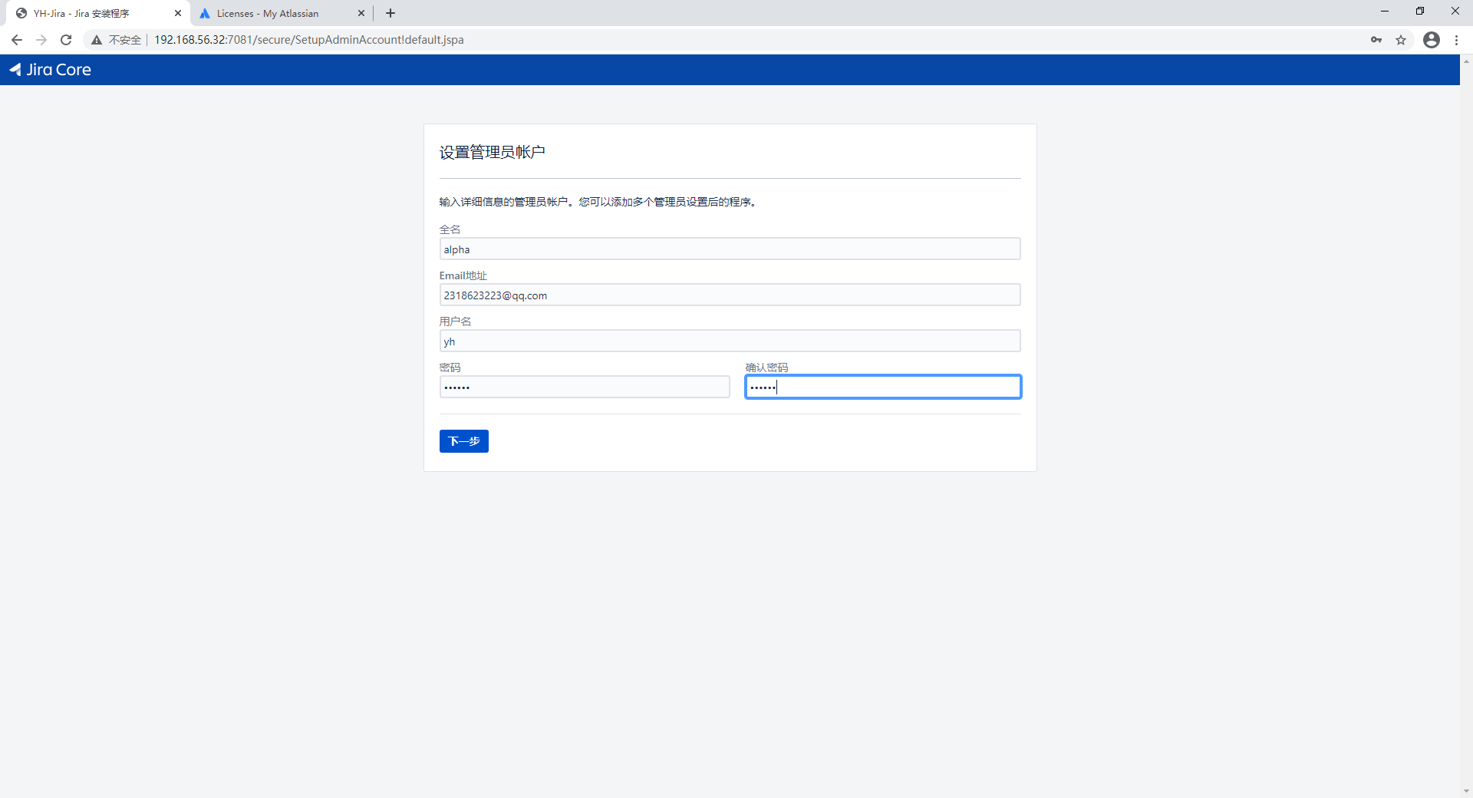
Task: Click the 设置管理员帐户 heading text
Action: pyautogui.click(x=492, y=152)
